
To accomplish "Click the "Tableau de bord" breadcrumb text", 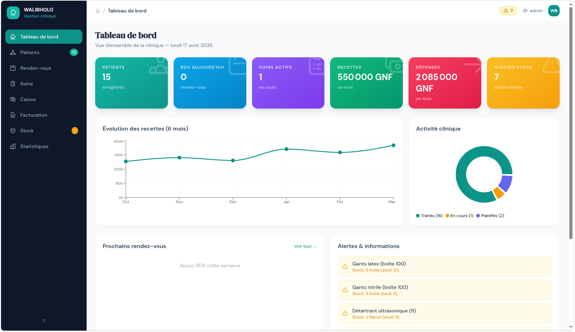I will pos(127,11).
